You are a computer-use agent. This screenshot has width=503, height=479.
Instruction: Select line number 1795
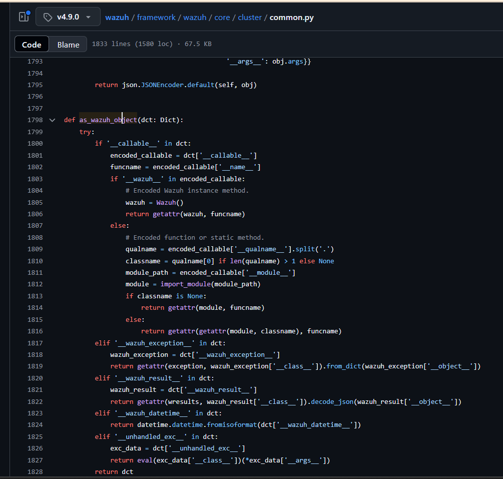35,85
